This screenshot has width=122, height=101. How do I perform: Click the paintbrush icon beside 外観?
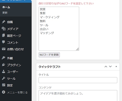point(3,58)
